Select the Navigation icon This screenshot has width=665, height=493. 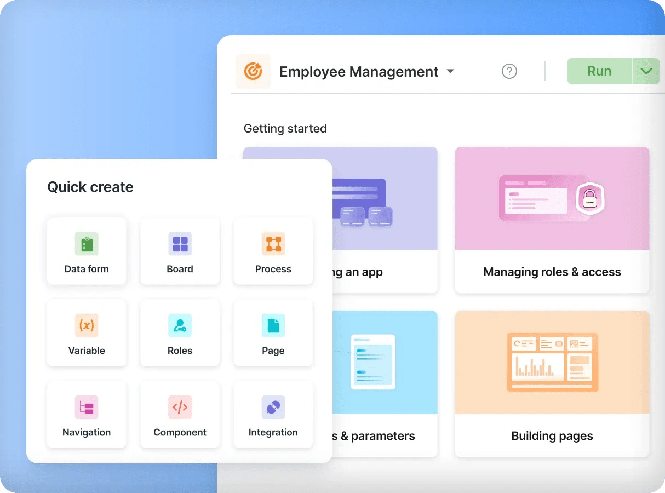(87, 407)
